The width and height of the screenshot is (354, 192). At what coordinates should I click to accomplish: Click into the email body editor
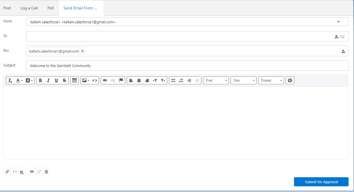pyautogui.click(x=176, y=123)
